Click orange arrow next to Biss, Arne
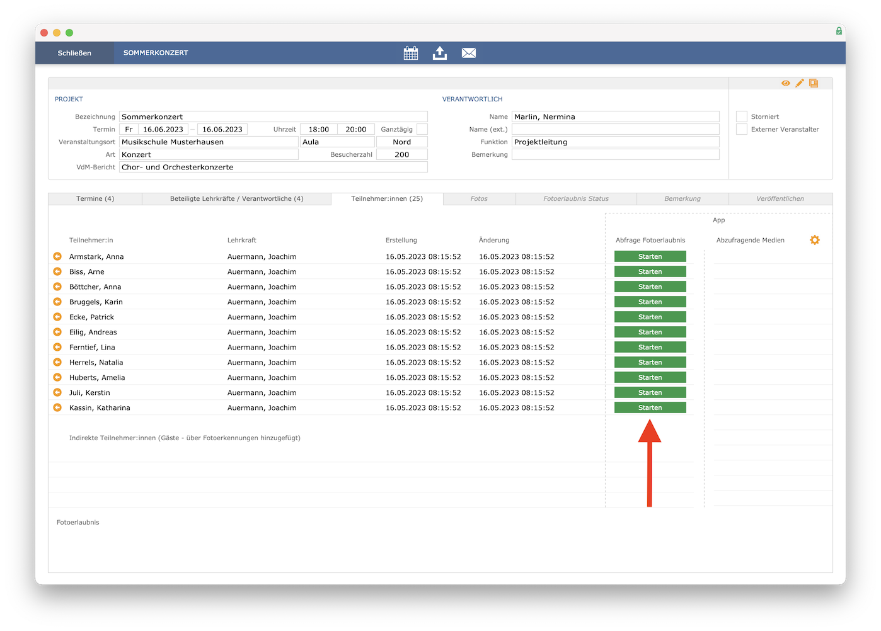This screenshot has width=881, height=631. click(57, 271)
